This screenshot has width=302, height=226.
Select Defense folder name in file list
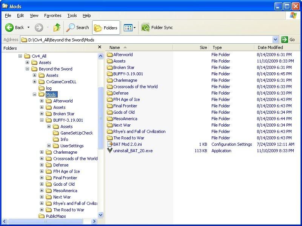click(121, 93)
